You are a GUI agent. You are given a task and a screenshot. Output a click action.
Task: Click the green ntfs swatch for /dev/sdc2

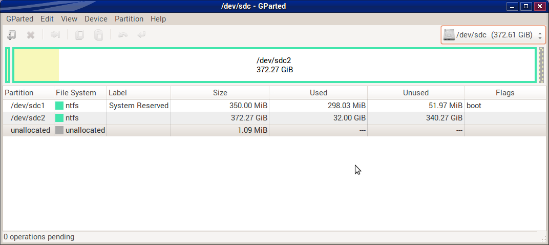pos(59,118)
